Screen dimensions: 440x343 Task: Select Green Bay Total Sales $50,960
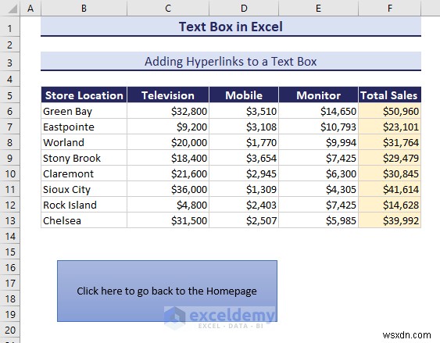click(390, 111)
